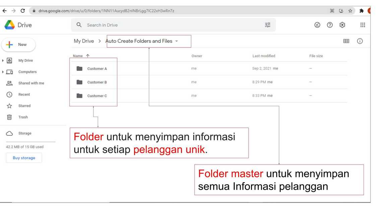Bookmark this page with the star icon

pos(350,11)
